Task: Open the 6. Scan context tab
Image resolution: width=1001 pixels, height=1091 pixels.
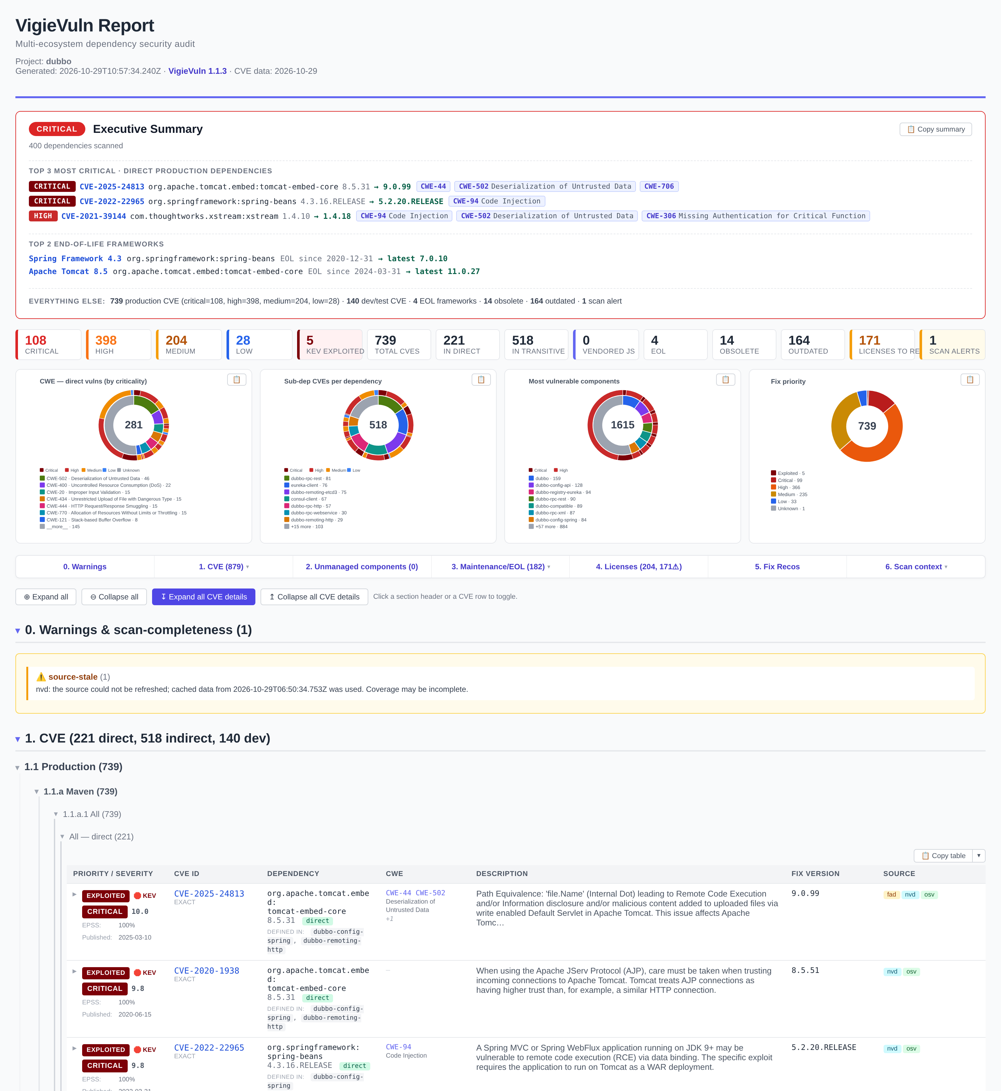Action: (x=916, y=567)
